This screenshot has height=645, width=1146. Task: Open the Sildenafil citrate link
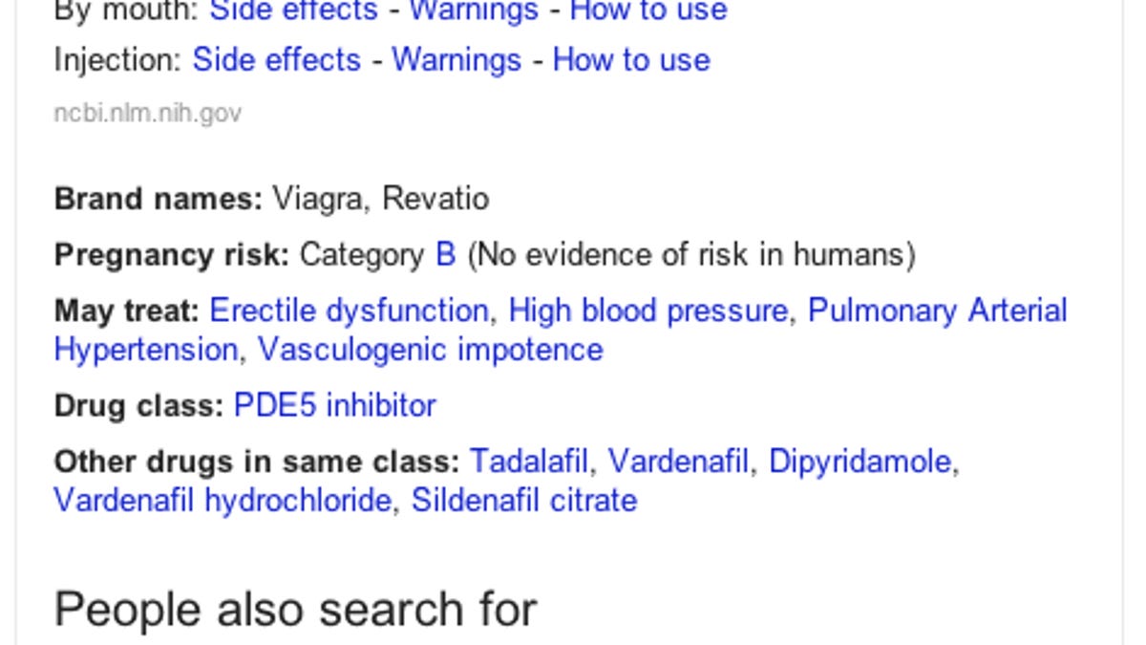[524, 499]
